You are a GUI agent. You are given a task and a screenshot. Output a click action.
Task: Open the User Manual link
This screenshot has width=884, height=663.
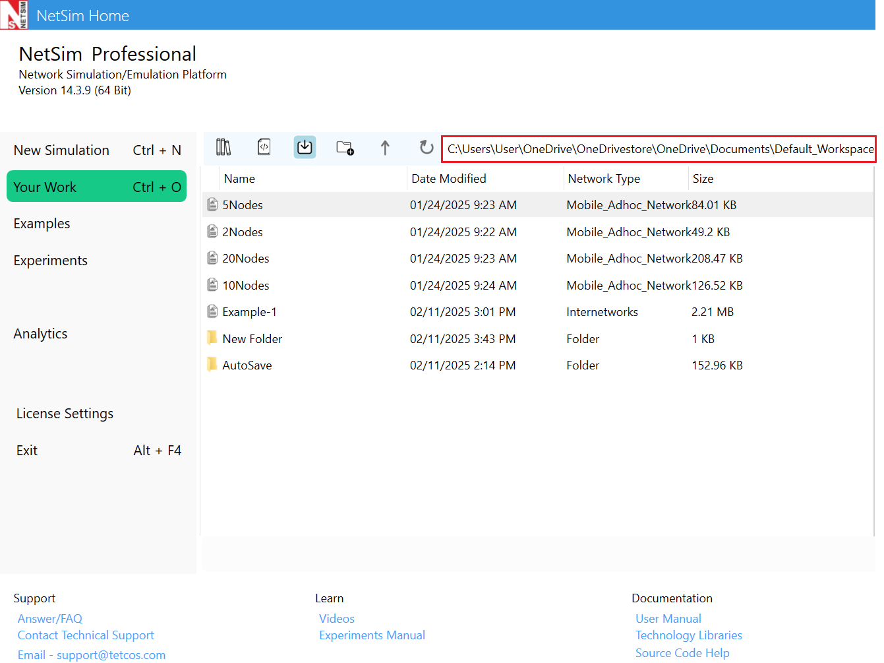click(x=668, y=619)
